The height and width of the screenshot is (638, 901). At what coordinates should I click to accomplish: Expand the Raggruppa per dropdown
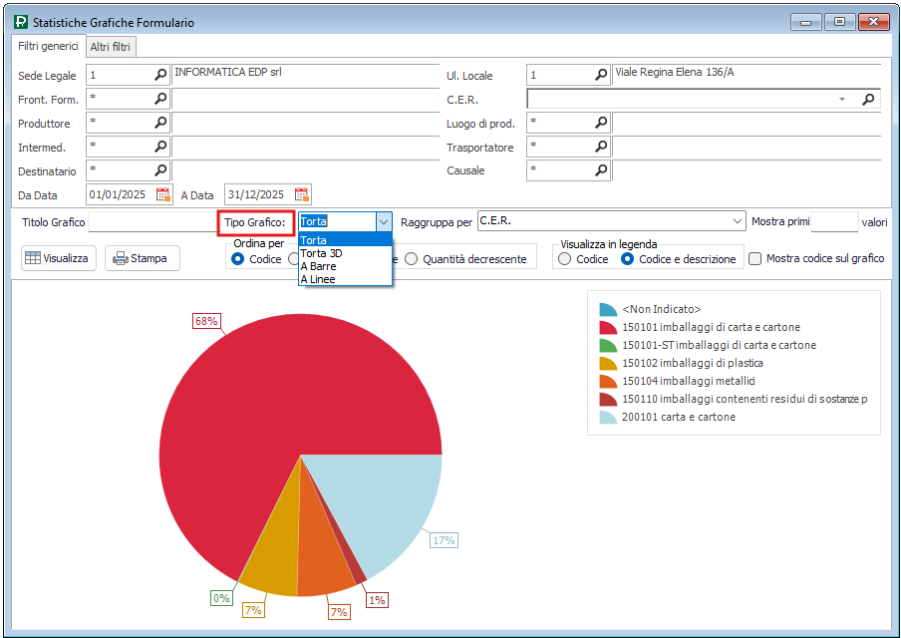point(738,221)
